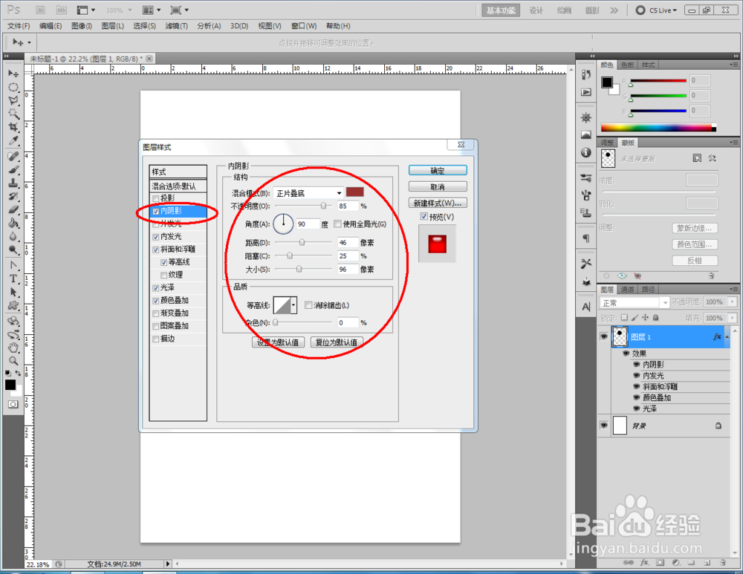The height and width of the screenshot is (574, 743).
Task: Check 使用全局光 use global light
Action: click(338, 224)
